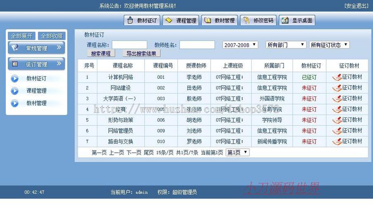Image resolution: width=373 pixels, height=216 pixels.
Task: Click 修改密码 toolbar button
Action: click(258, 20)
